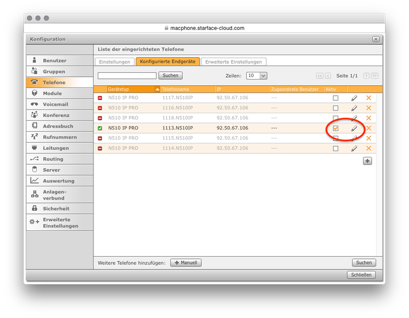Switch to the Einstellungen tab
The height and width of the screenshot is (318, 409).
[114, 62]
